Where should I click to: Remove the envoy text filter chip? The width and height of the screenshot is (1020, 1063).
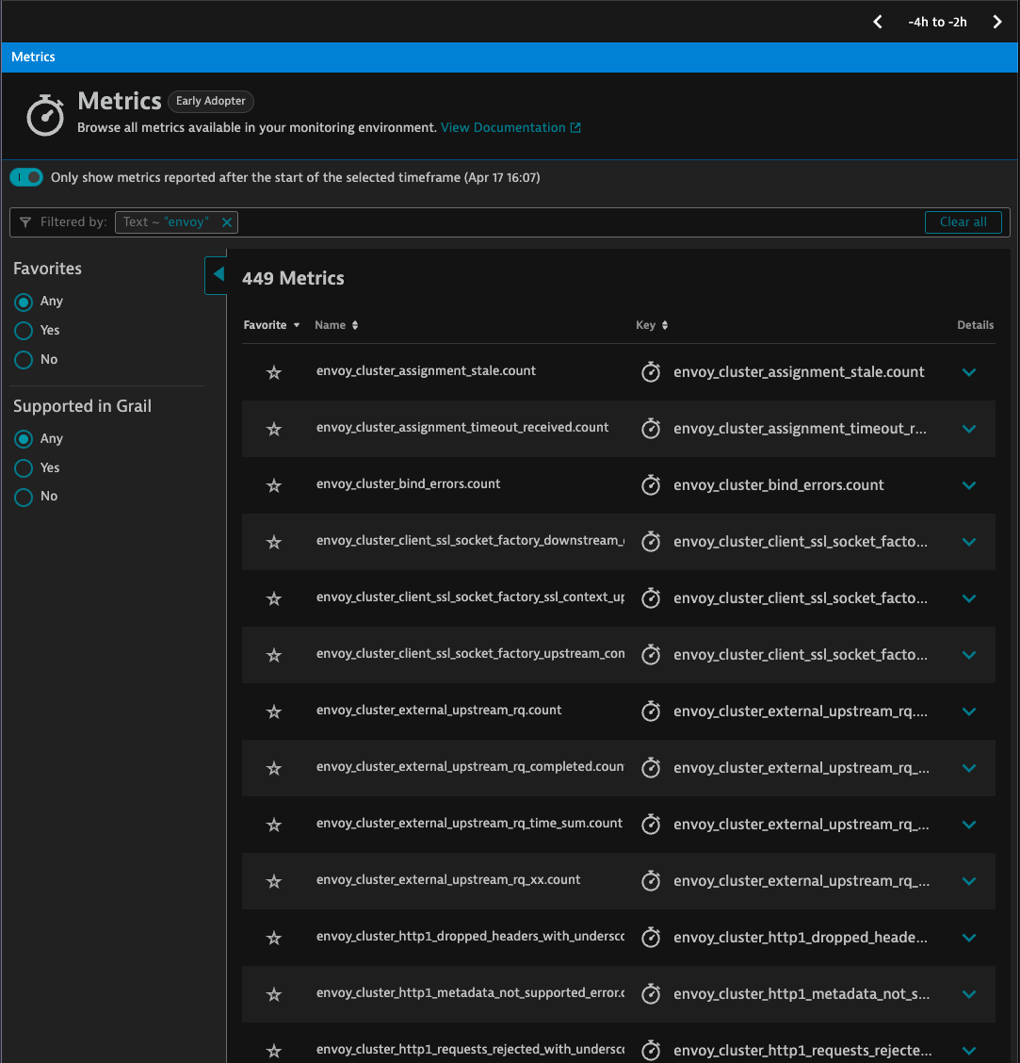[x=227, y=222]
